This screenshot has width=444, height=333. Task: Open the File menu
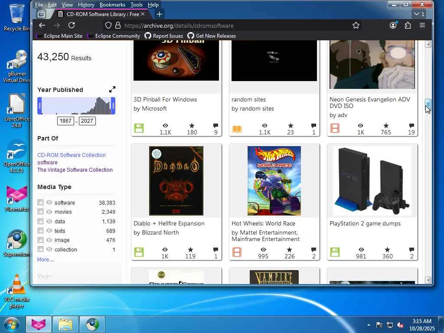39,5
